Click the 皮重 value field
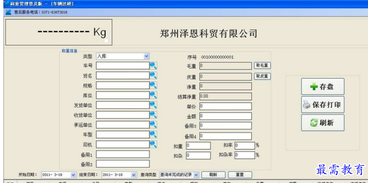This screenshot has height=183, width=368. (x=225, y=76)
